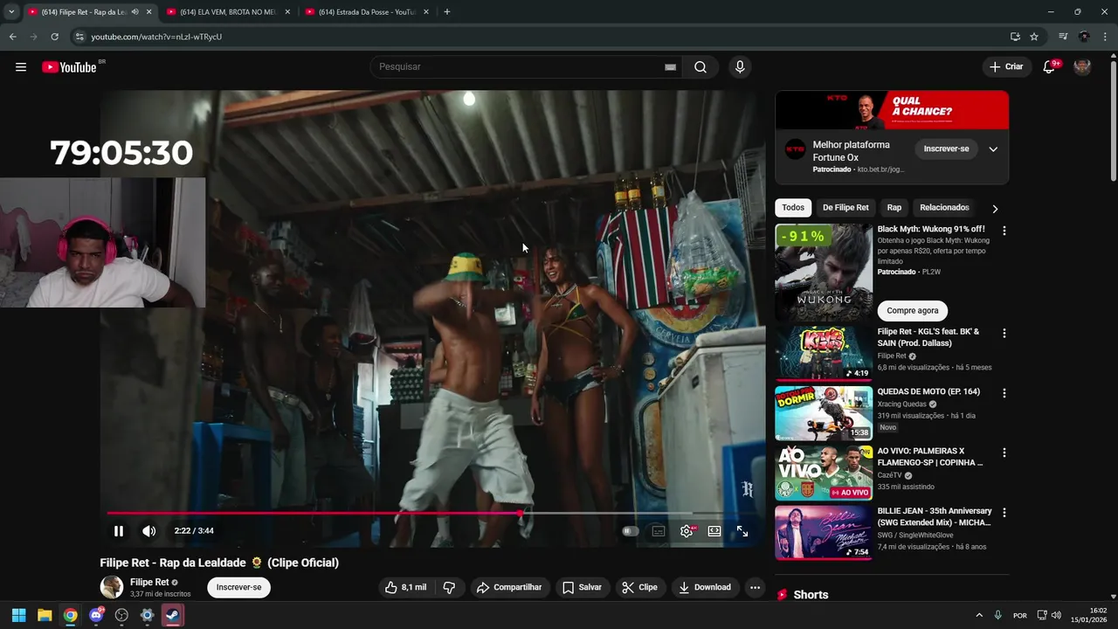This screenshot has width=1118, height=629.
Task: Open options menu for KGL'S video
Action: (x=1004, y=333)
